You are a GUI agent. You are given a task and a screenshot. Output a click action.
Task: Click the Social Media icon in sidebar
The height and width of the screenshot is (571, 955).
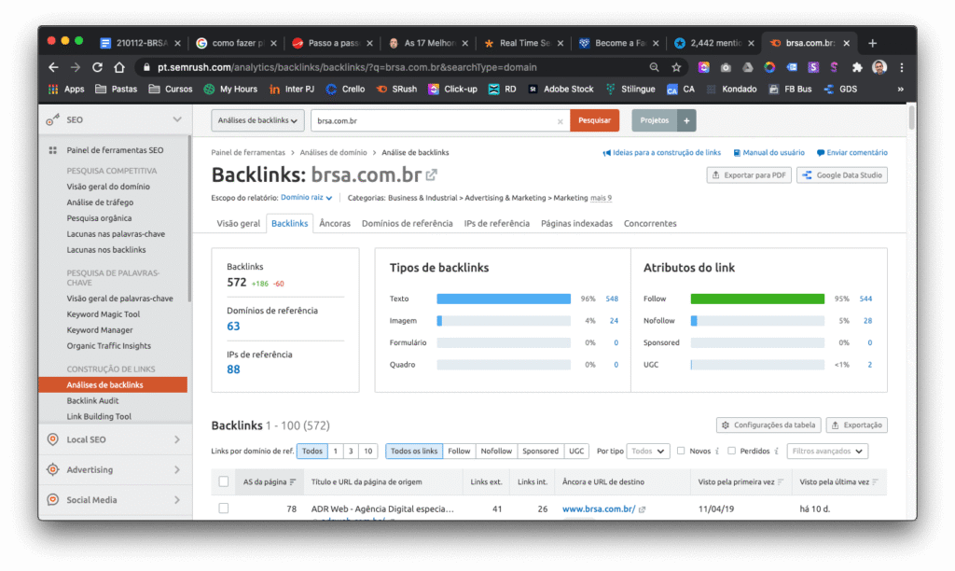53,500
